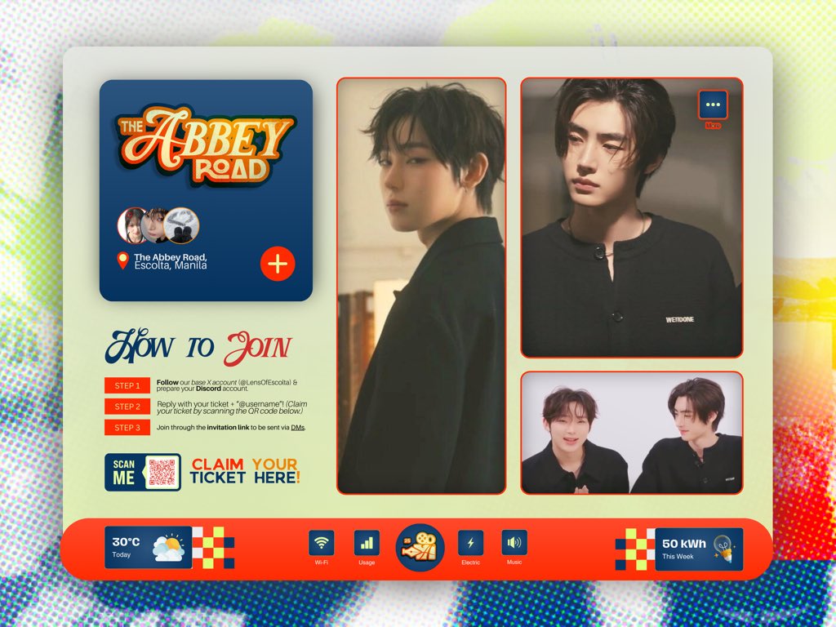Open the tall portrait photo in dark jacket
Viewport: 836px width, 627px height.
[421, 286]
